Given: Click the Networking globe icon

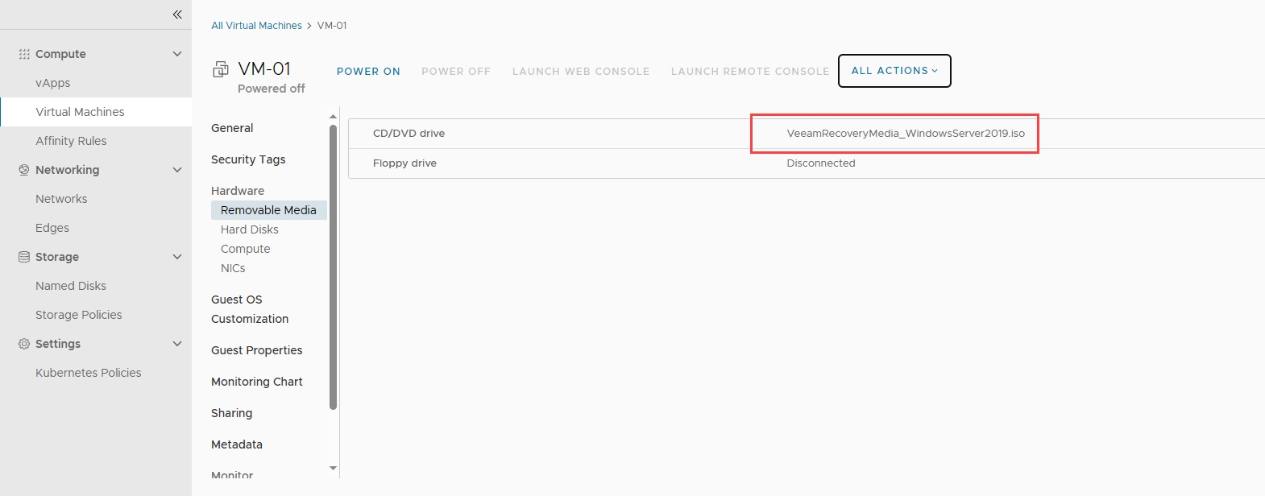Looking at the screenshot, I should (x=24, y=170).
